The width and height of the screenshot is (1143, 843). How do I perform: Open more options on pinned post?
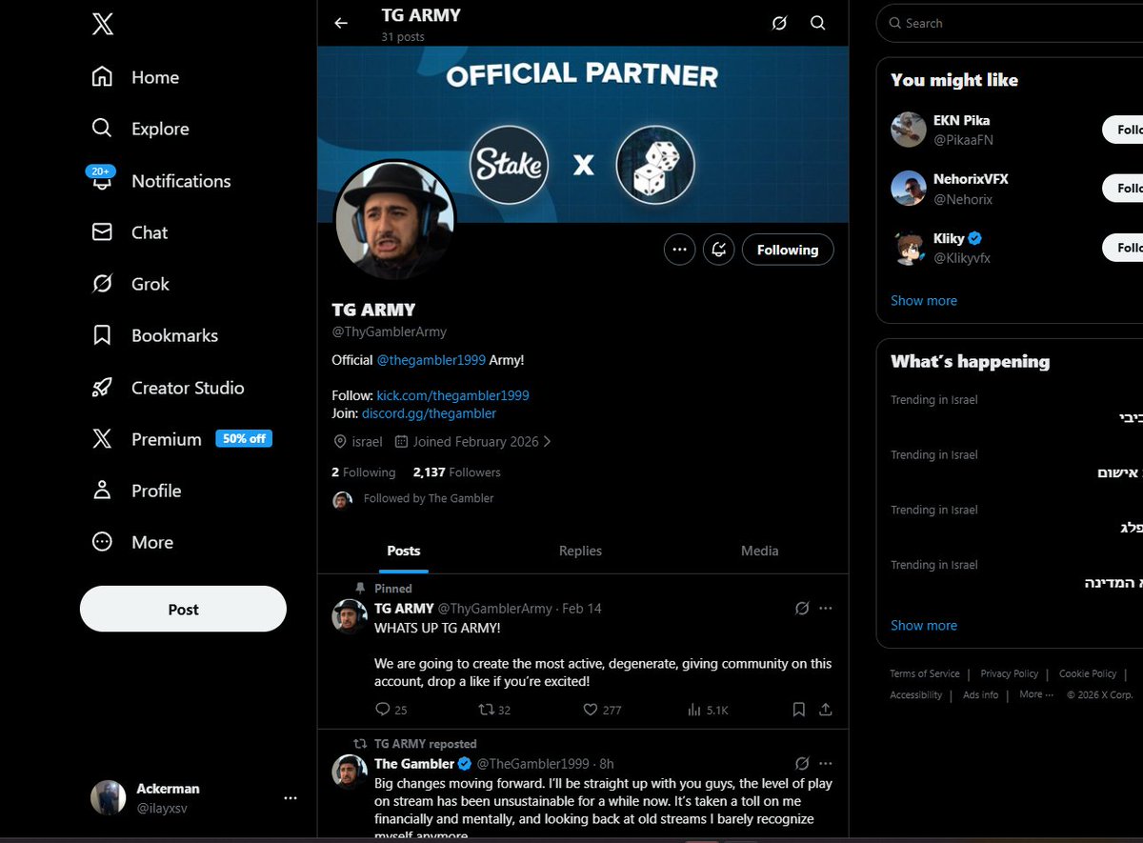click(826, 608)
